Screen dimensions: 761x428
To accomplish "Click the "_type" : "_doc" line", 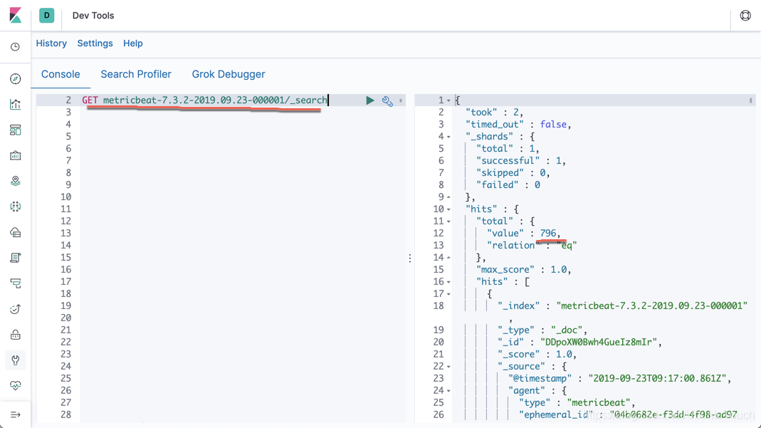I will [542, 330].
